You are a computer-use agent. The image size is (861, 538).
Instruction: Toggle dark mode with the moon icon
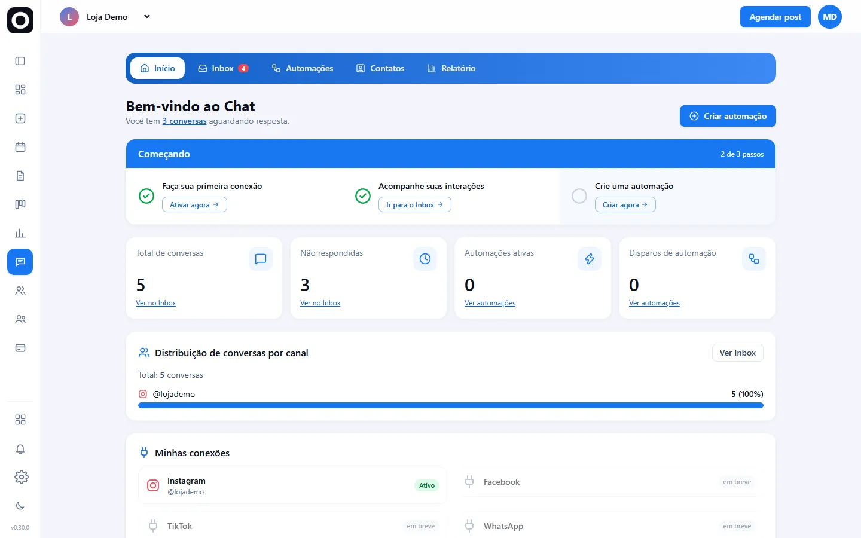20,506
